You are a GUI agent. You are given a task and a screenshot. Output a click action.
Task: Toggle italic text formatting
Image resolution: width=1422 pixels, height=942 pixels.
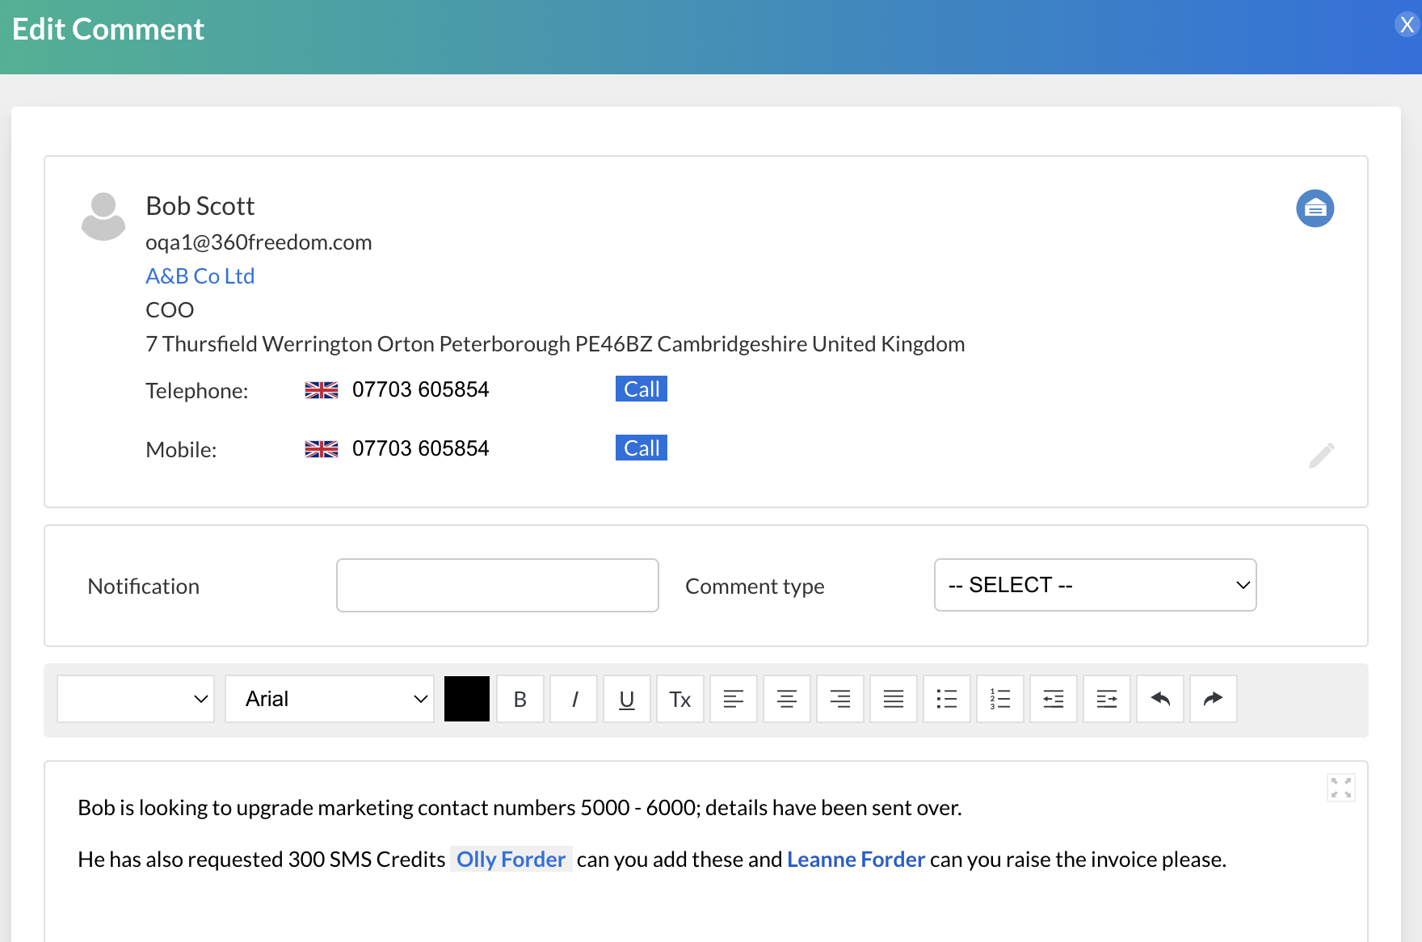click(574, 699)
